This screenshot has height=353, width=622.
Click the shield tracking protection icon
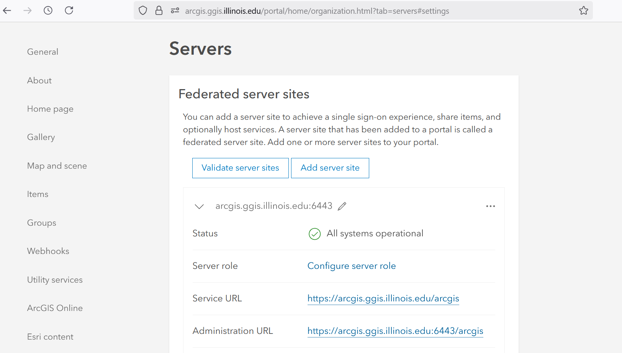[143, 11]
